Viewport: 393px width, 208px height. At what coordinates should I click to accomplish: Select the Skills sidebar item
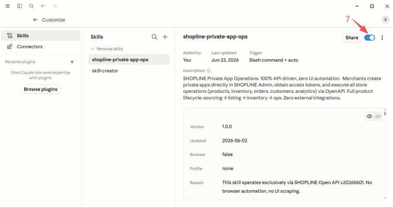41,35
